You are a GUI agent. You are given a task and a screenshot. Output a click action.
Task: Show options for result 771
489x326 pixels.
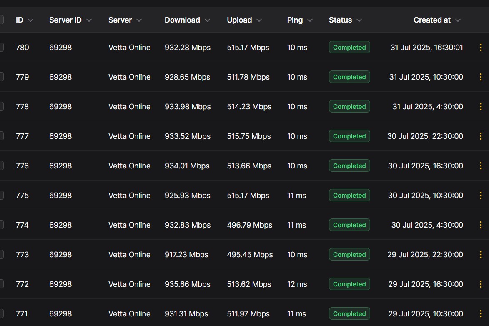coord(481,314)
